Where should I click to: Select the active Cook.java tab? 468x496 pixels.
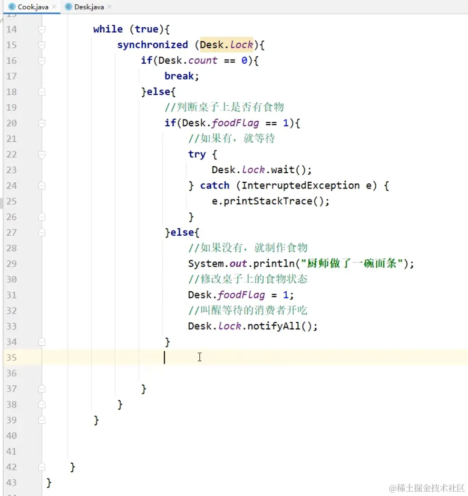point(31,7)
